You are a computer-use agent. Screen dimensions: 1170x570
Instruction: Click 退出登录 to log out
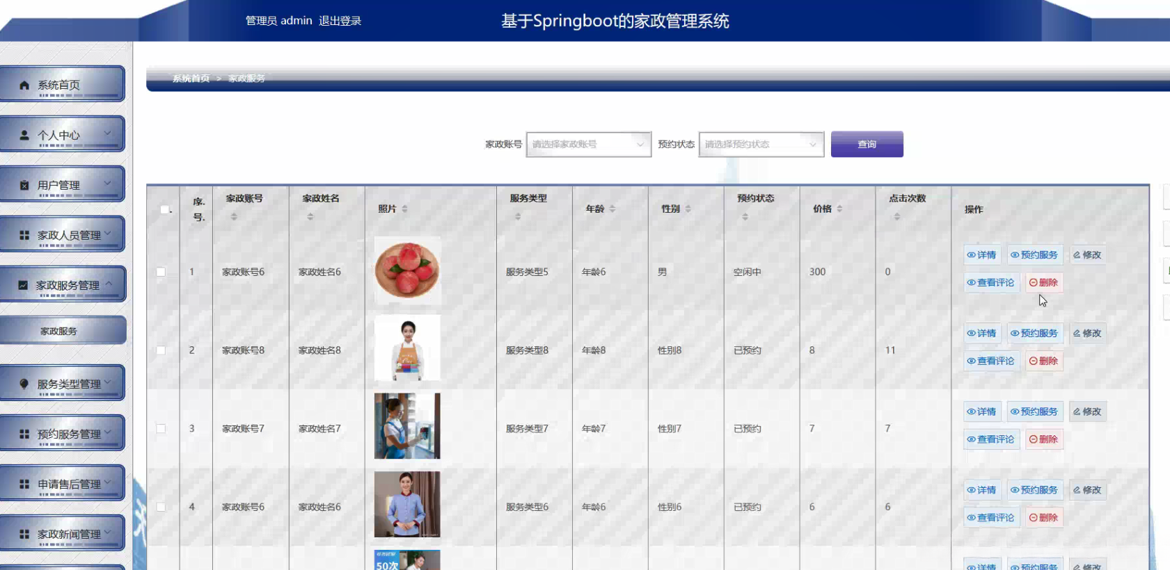(x=340, y=21)
